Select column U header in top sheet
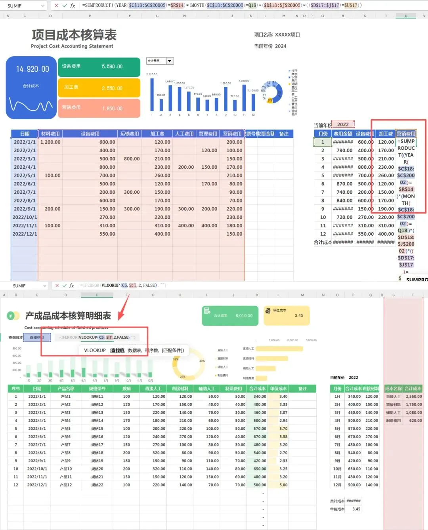 (x=406, y=16)
